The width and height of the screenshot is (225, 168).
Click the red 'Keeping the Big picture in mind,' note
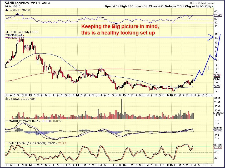pos(120,27)
